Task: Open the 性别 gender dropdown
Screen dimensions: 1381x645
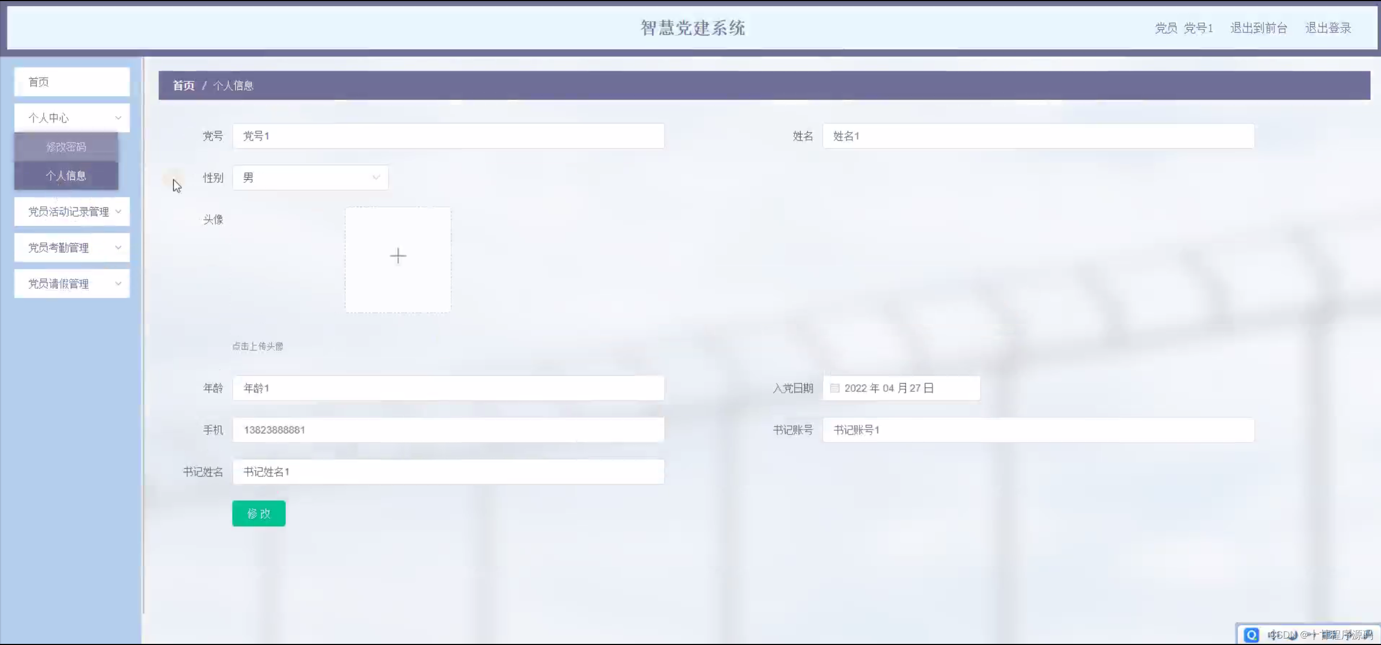Action: [310, 178]
